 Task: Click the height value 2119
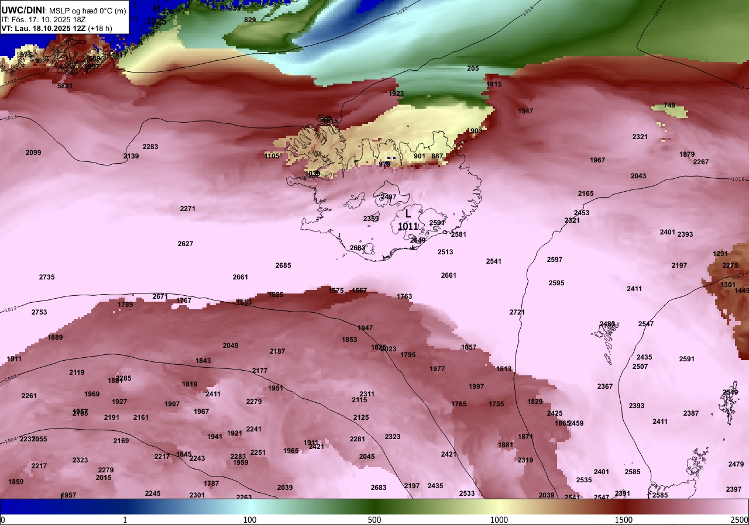[77, 372]
